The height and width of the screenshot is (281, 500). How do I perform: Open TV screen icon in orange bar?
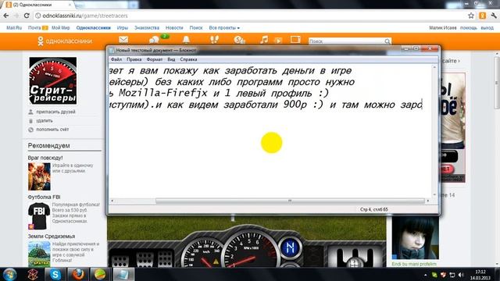coord(295,40)
